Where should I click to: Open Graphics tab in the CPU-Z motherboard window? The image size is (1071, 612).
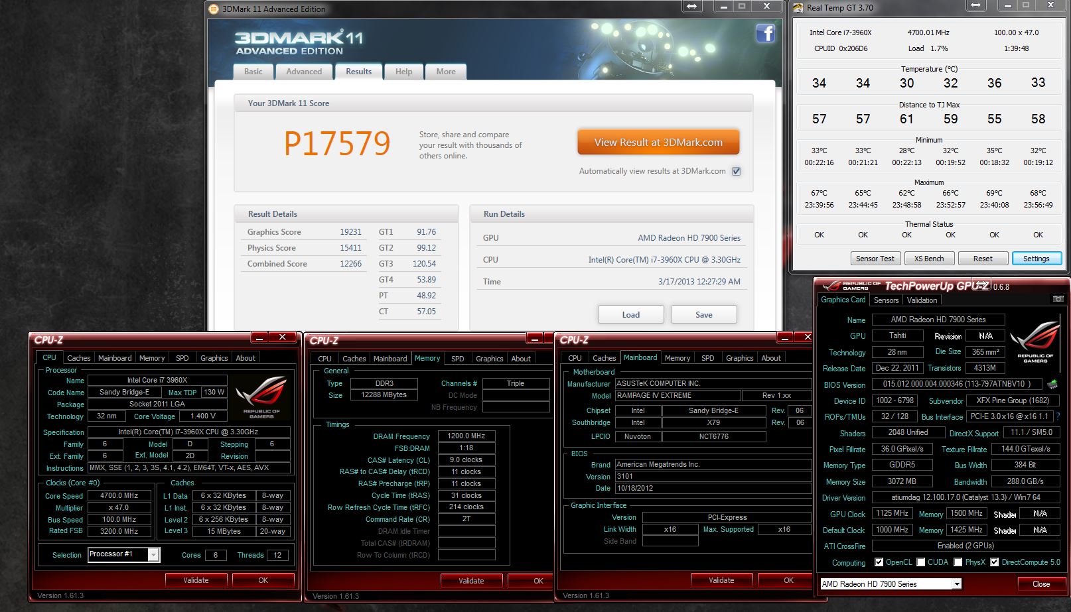coord(739,358)
